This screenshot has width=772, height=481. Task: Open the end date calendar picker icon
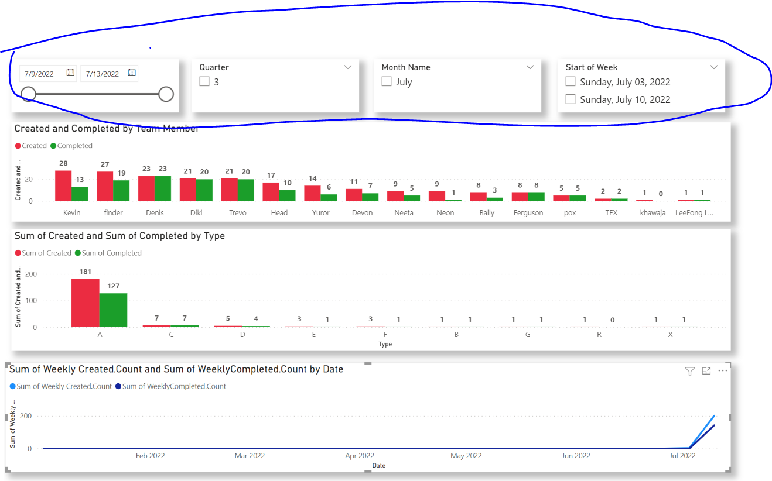132,73
